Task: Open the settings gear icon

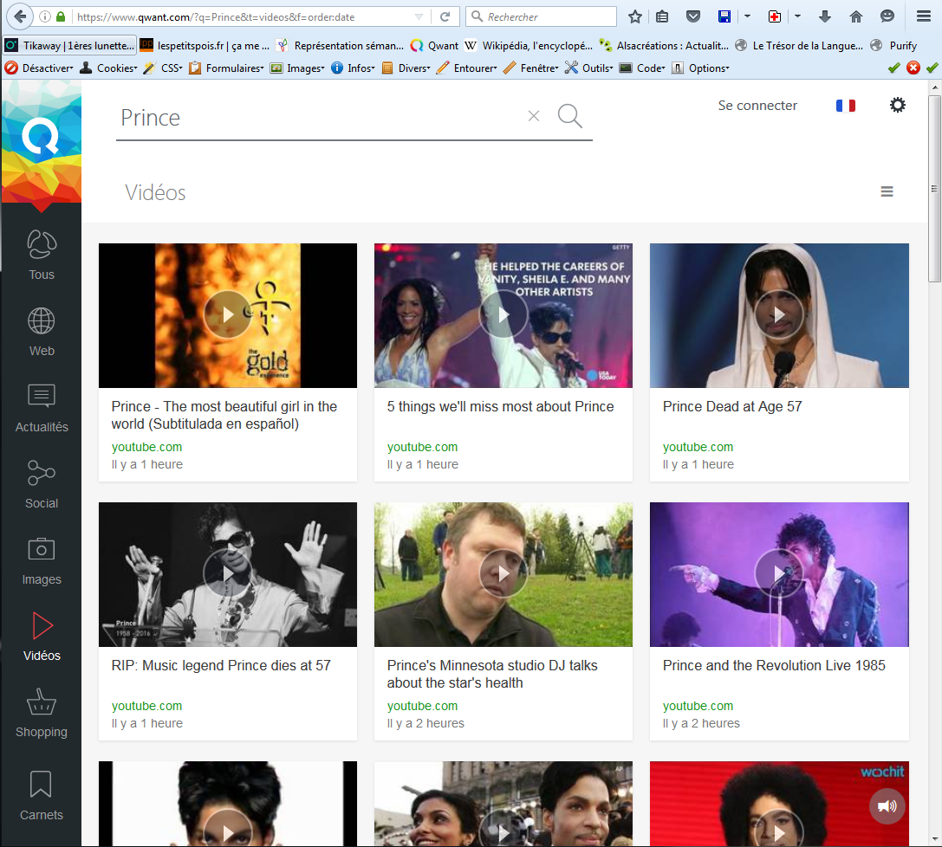Action: (898, 106)
